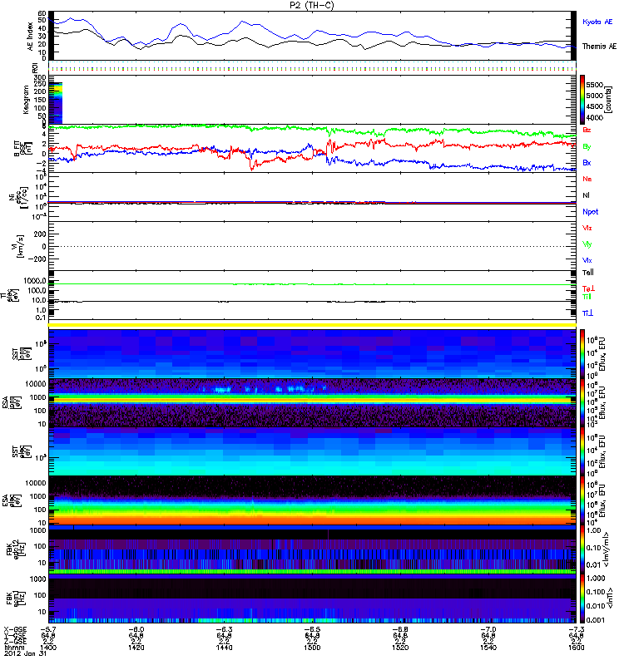Click the ESA electron energy spectrogram panel
This screenshot has width=624, height=665.
[312, 500]
